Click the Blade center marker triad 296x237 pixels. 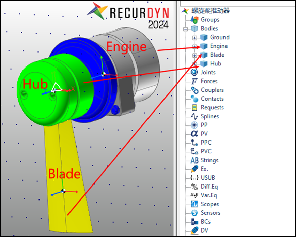(x=63, y=191)
